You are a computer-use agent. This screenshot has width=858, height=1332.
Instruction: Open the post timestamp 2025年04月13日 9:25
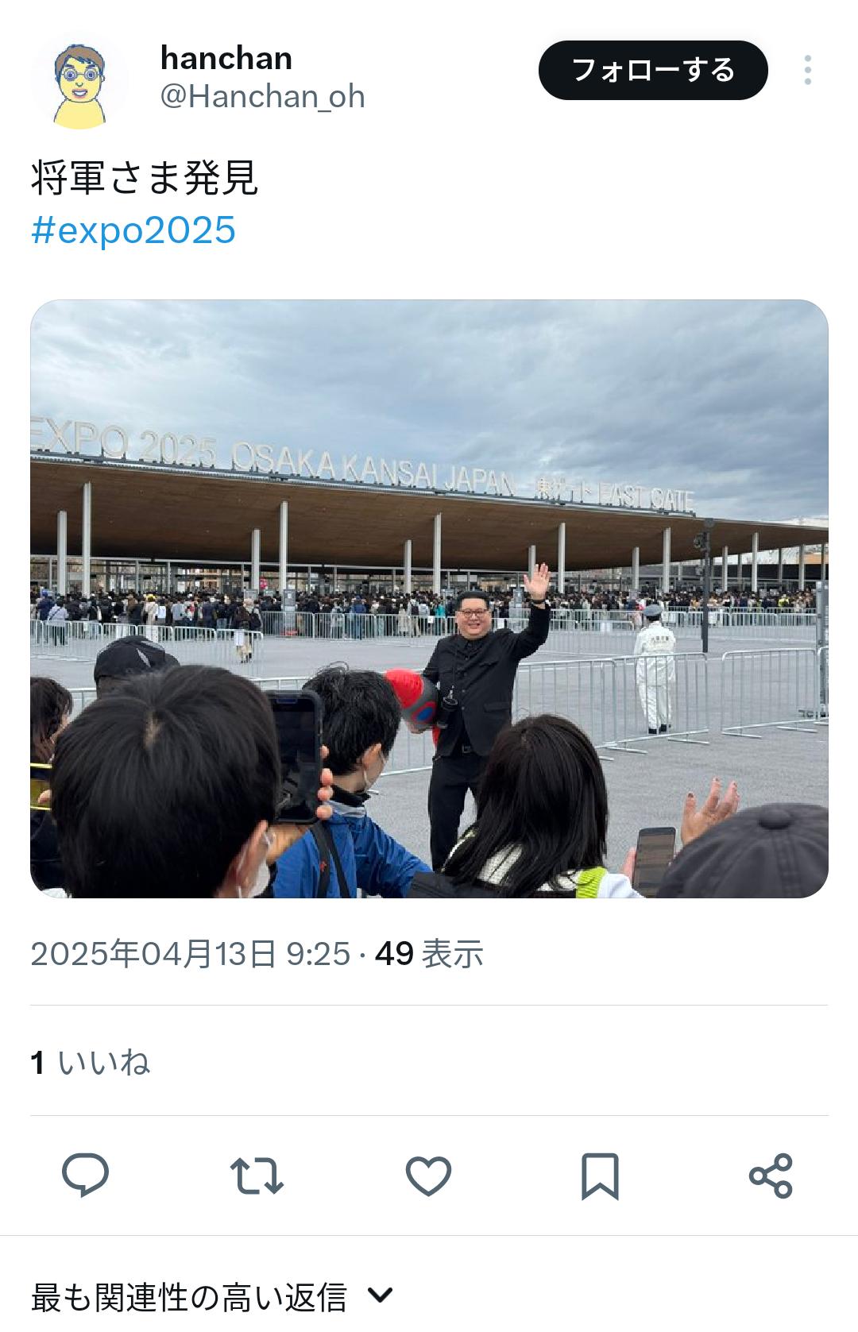click(x=190, y=954)
